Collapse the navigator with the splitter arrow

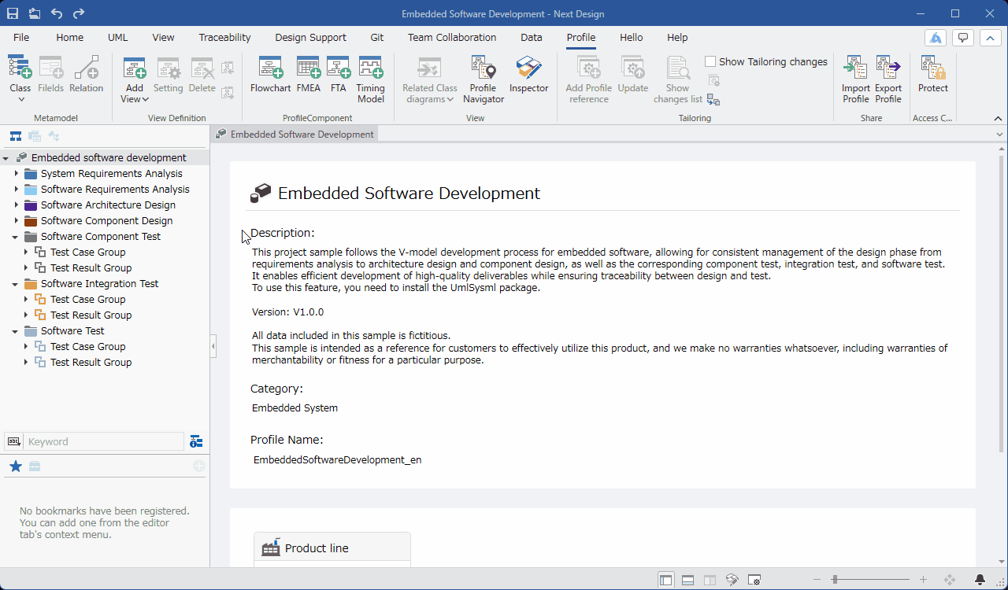(x=213, y=346)
